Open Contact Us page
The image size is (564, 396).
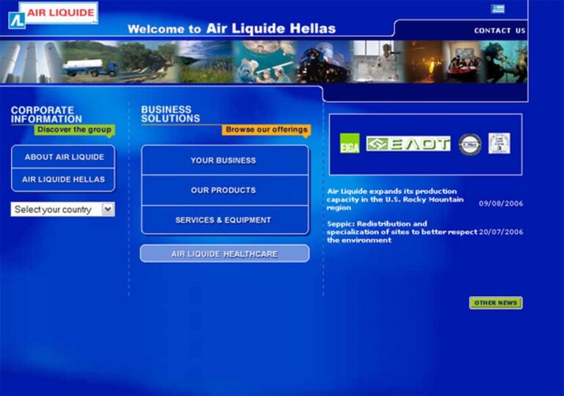point(499,31)
